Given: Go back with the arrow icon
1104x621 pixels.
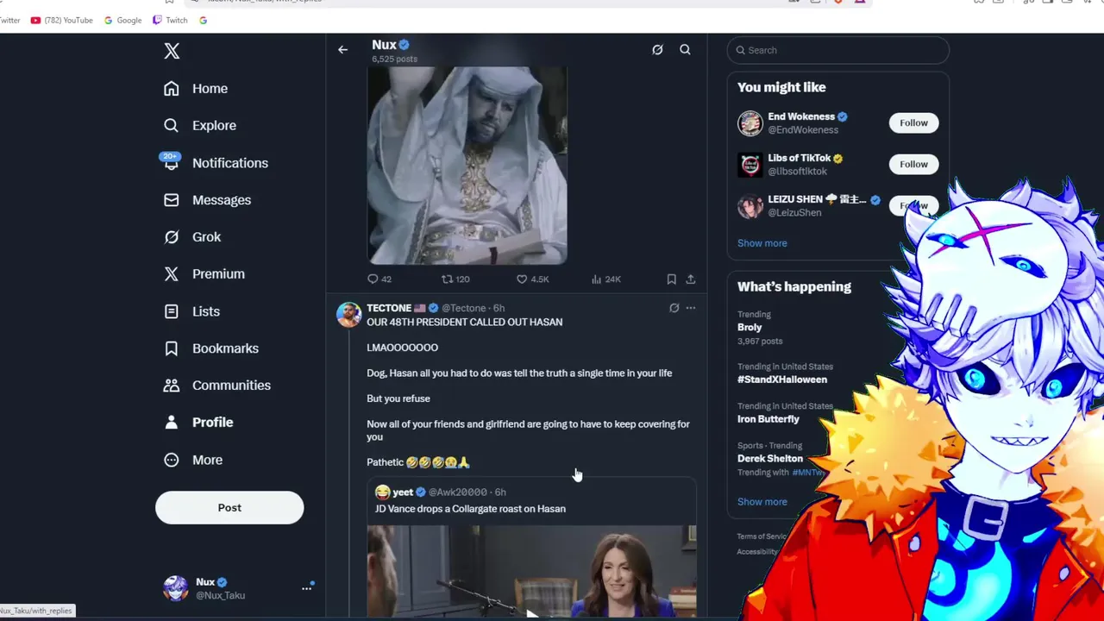Looking at the screenshot, I should pos(342,50).
